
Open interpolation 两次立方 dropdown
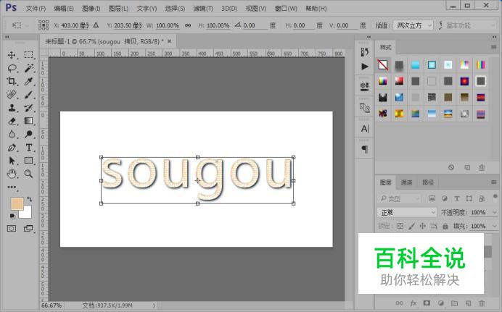[413, 25]
